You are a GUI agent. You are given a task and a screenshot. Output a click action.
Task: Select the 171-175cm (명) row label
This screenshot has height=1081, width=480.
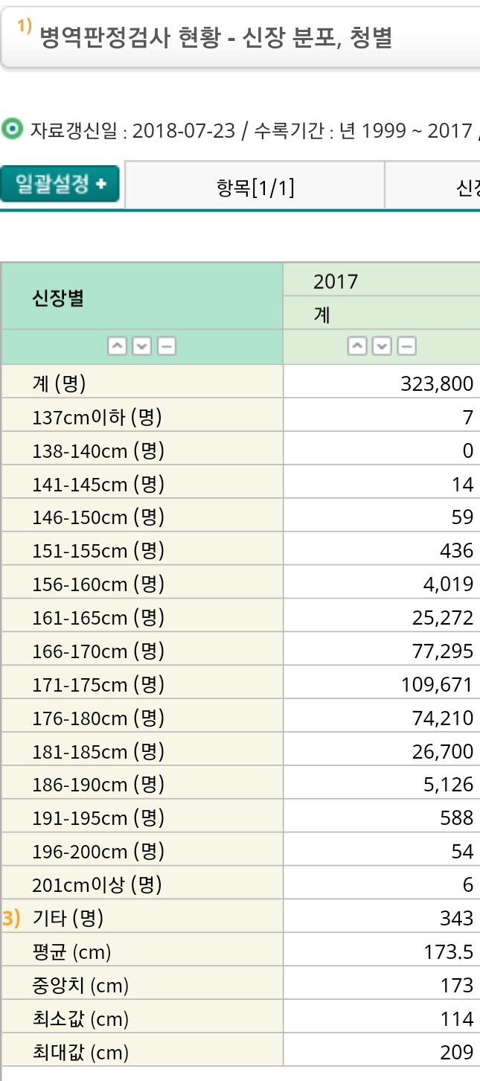[x=98, y=684]
